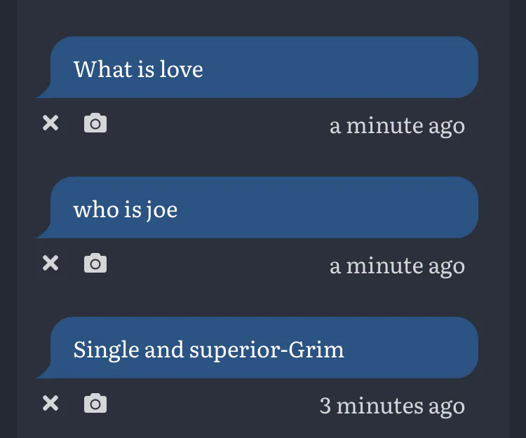Image resolution: width=526 pixels, height=438 pixels.
Task: Select the 'What is love' message bubble
Action: (257, 67)
